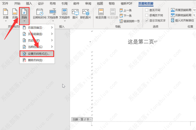Toggle 首页不同 checkbox
This screenshot has width=196, height=130.
click(x=147, y=10)
